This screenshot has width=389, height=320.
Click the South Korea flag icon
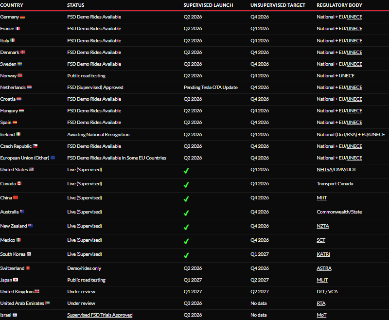(29, 254)
